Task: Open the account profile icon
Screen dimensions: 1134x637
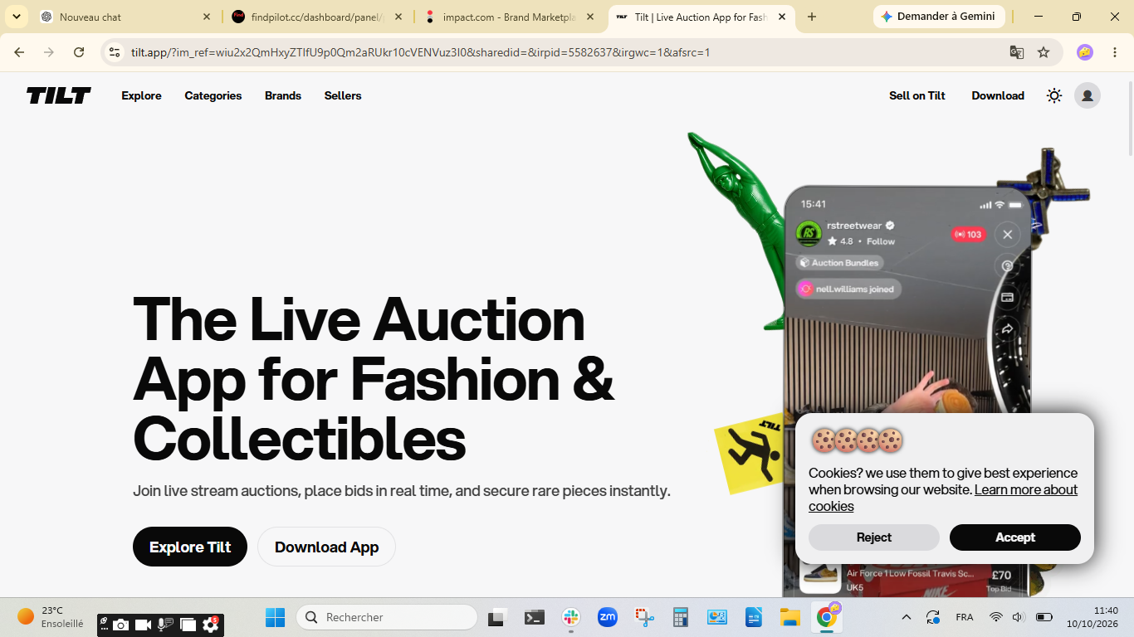Action: click(x=1088, y=95)
